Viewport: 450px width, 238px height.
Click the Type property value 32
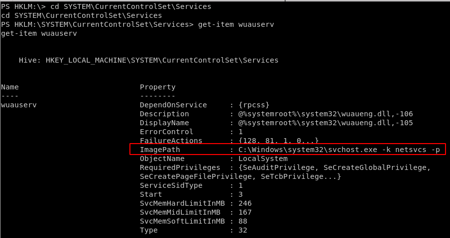[243, 230]
